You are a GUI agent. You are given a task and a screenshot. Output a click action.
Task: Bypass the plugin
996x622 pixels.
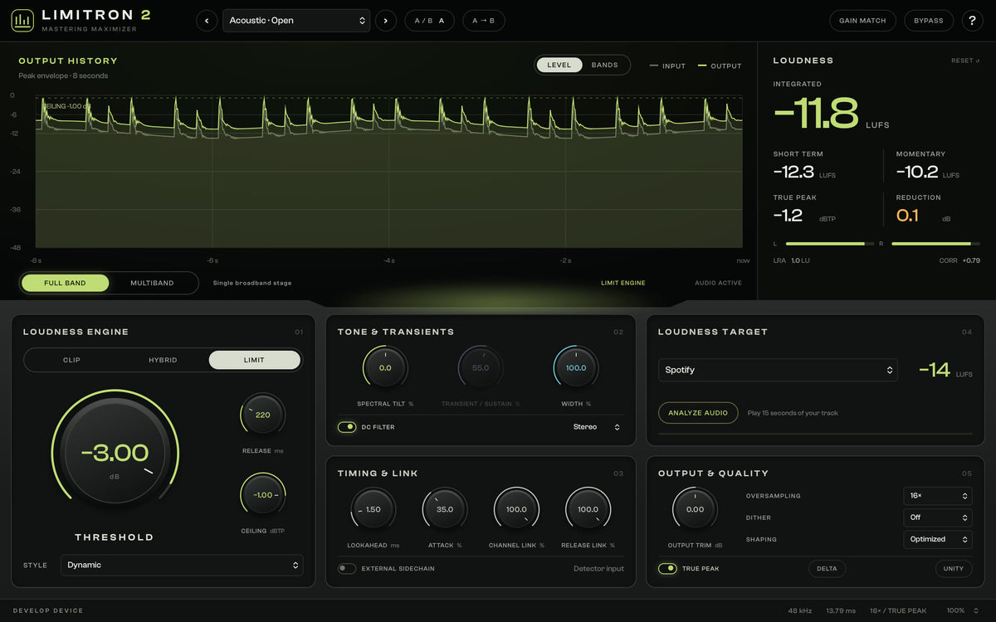pos(929,21)
